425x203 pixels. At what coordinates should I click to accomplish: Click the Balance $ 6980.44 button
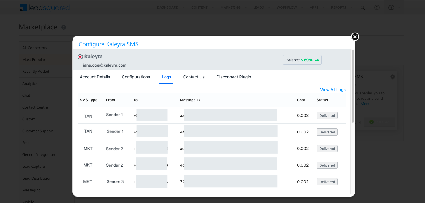pyautogui.click(x=302, y=60)
